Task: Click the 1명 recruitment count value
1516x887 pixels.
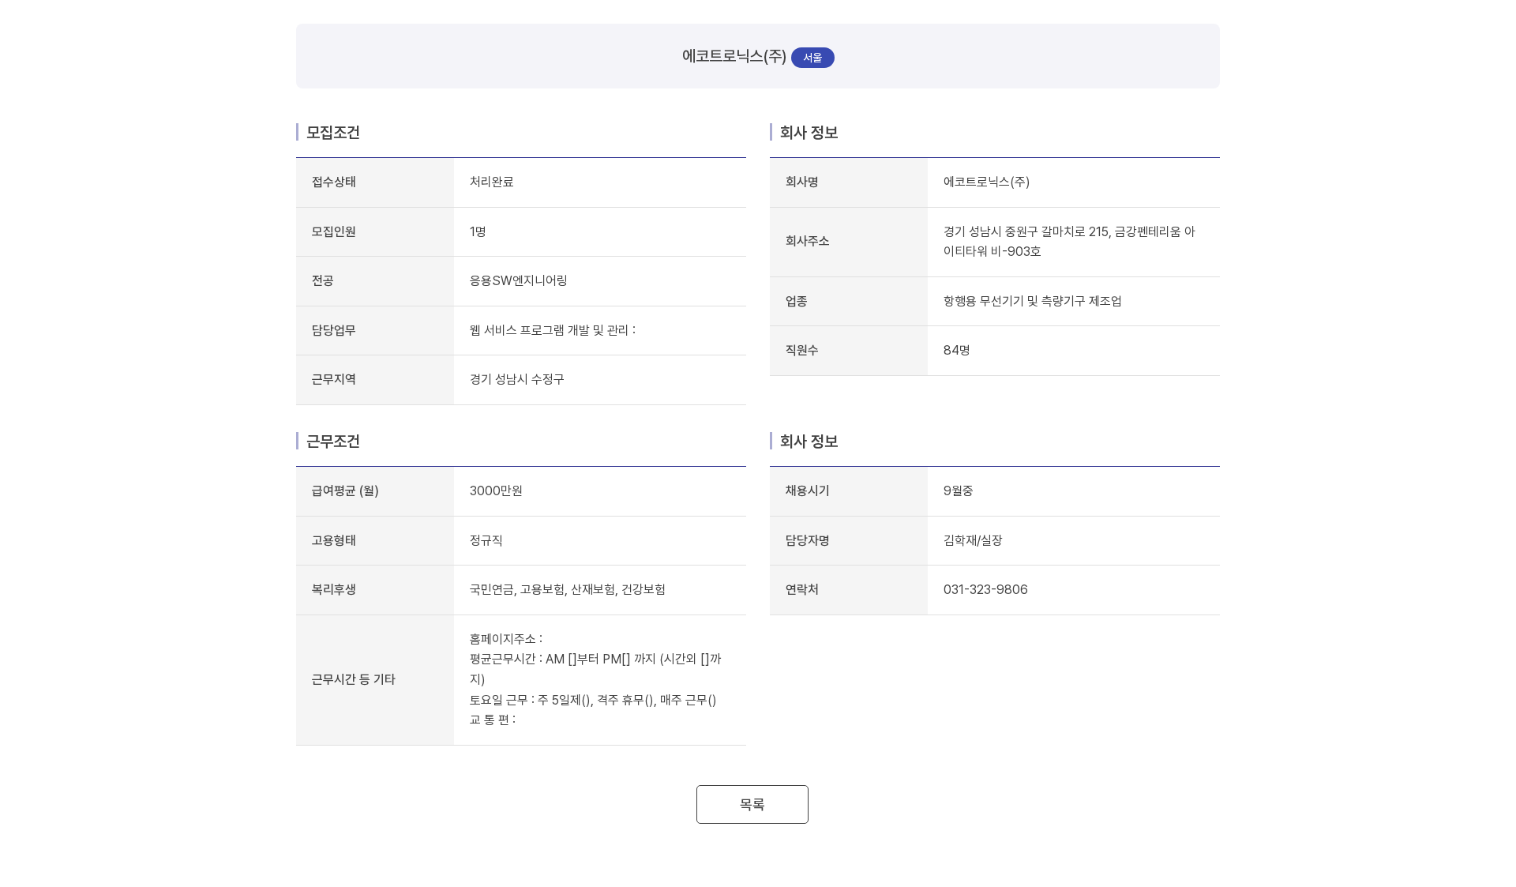Action: click(478, 231)
